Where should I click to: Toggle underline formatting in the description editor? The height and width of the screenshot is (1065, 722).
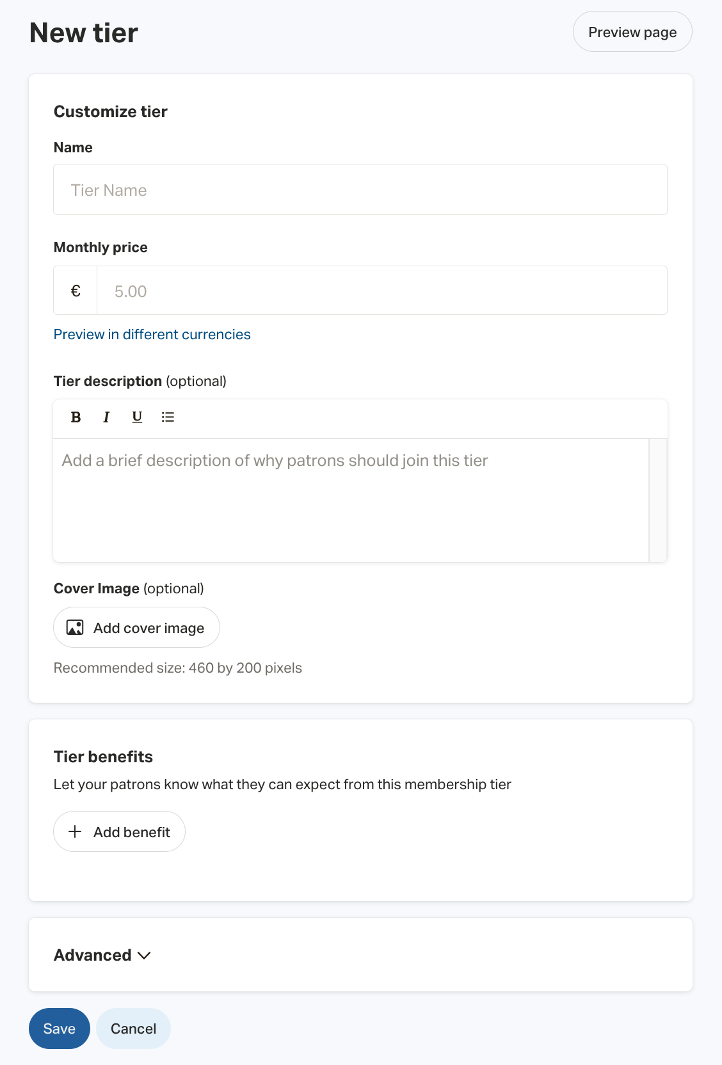click(x=137, y=417)
